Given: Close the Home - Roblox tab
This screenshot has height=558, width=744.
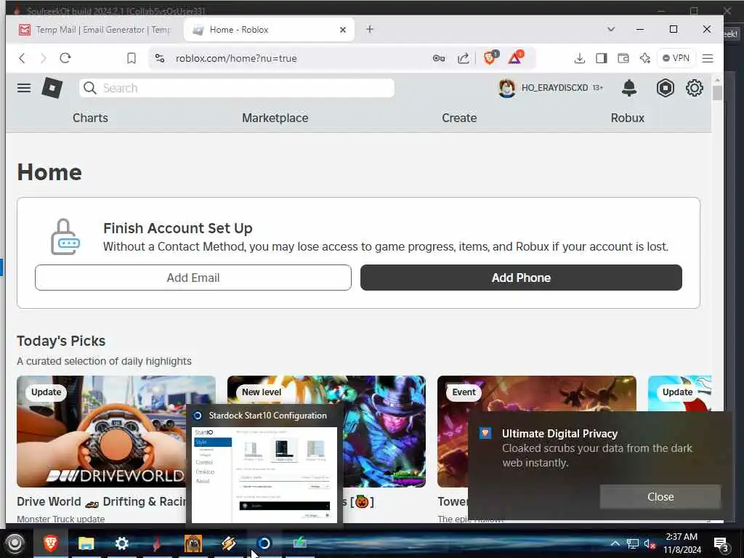Looking at the screenshot, I should click(343, 29).
